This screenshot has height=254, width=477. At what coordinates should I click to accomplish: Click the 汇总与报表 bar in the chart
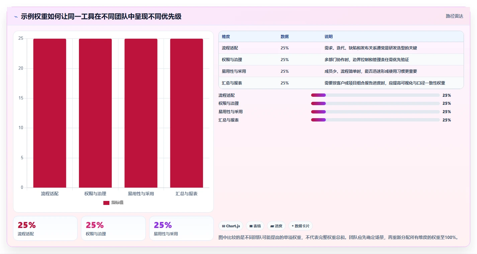point(186,113)
